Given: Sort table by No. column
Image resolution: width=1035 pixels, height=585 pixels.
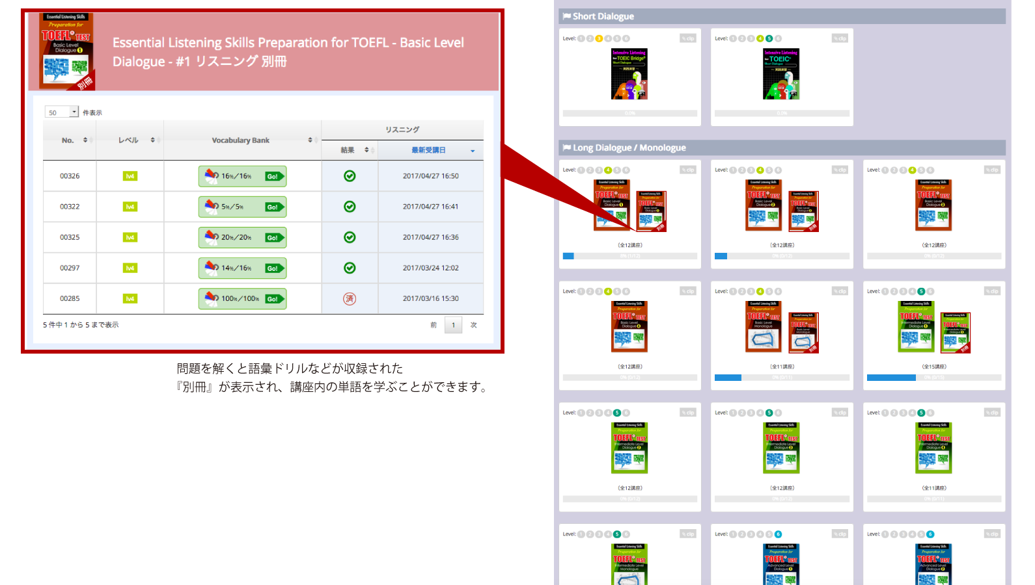Looking at the screenshot, I should (70, 140).
